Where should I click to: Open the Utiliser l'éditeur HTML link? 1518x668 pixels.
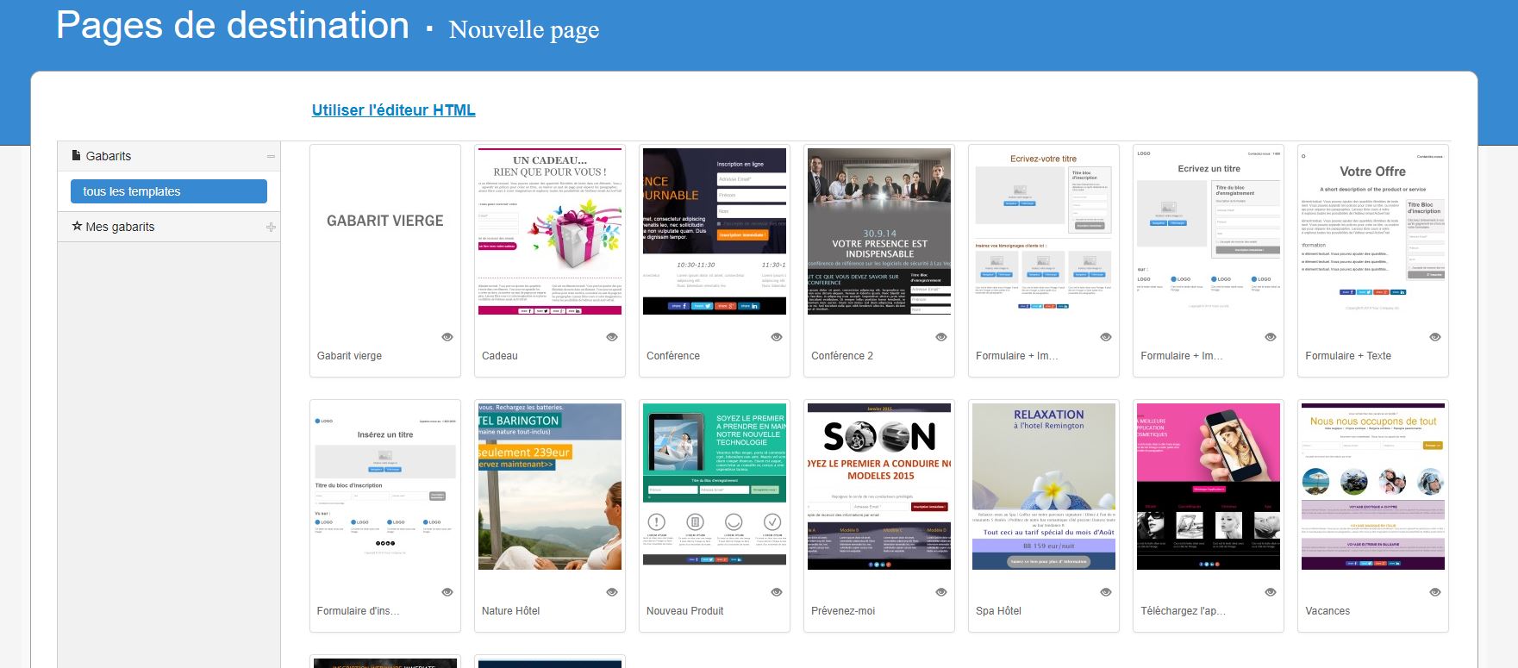coord(393,110)
